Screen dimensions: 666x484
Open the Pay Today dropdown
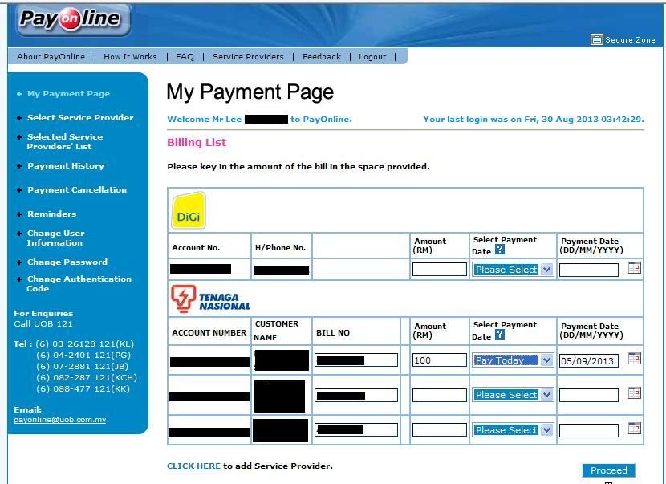(546, 360)
